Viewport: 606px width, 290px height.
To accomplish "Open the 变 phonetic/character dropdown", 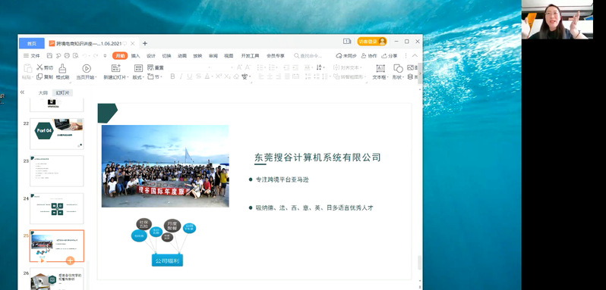I will (x=246, y=76).
